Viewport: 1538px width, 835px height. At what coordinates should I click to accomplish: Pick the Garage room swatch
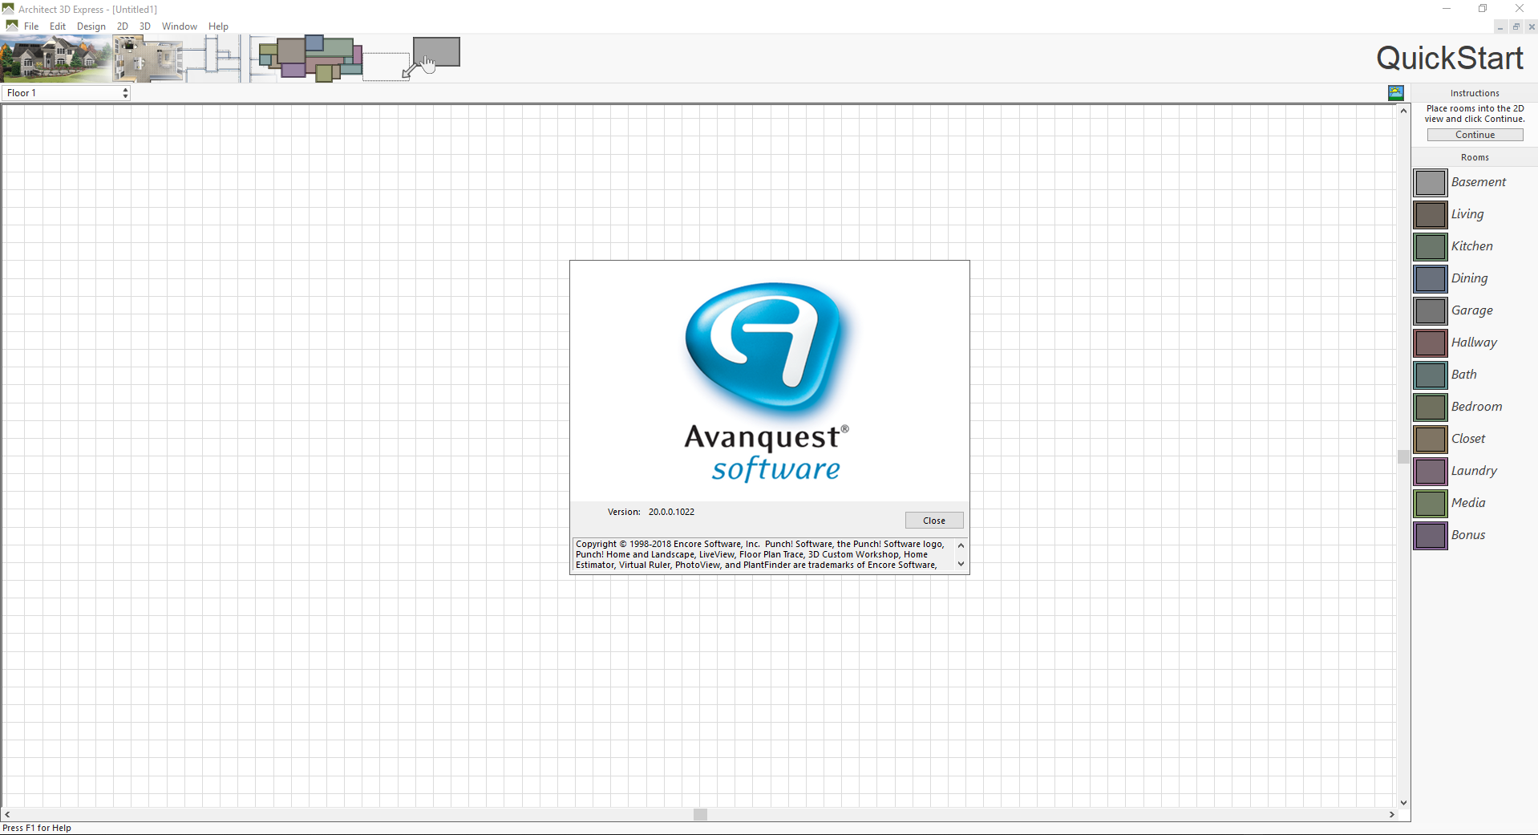coord(1431,311)
